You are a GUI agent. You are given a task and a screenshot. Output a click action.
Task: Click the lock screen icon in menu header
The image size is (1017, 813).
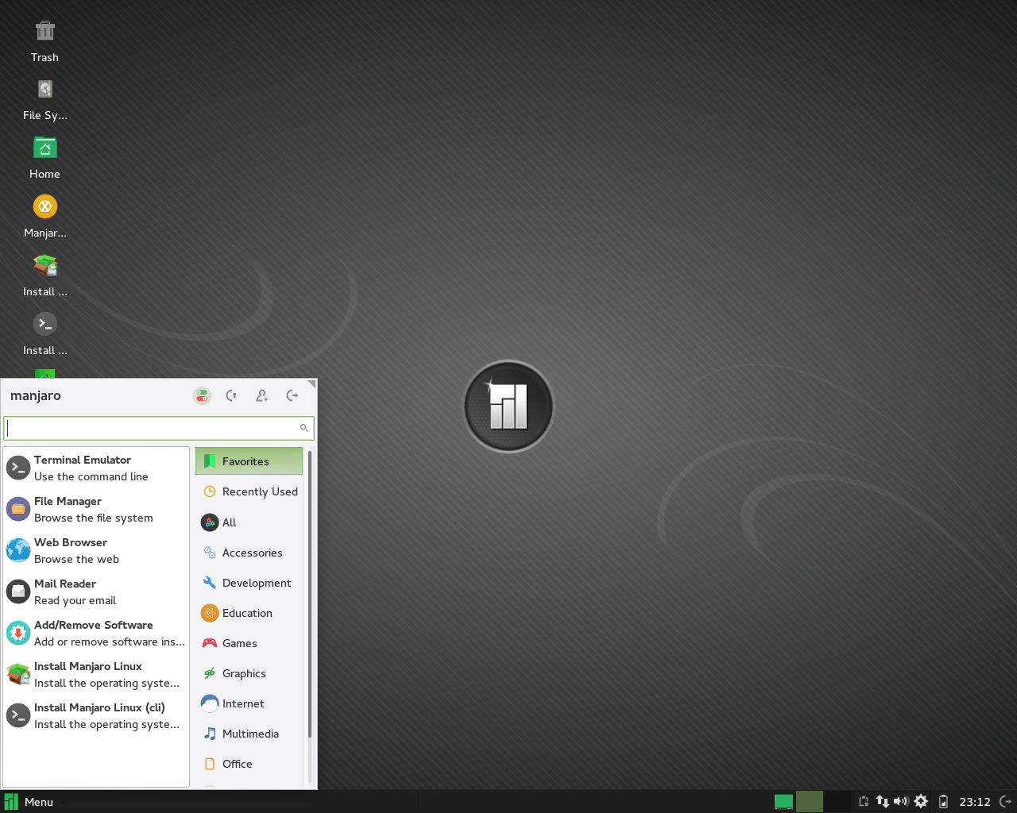pyautogui.click(x=231, y=395)
